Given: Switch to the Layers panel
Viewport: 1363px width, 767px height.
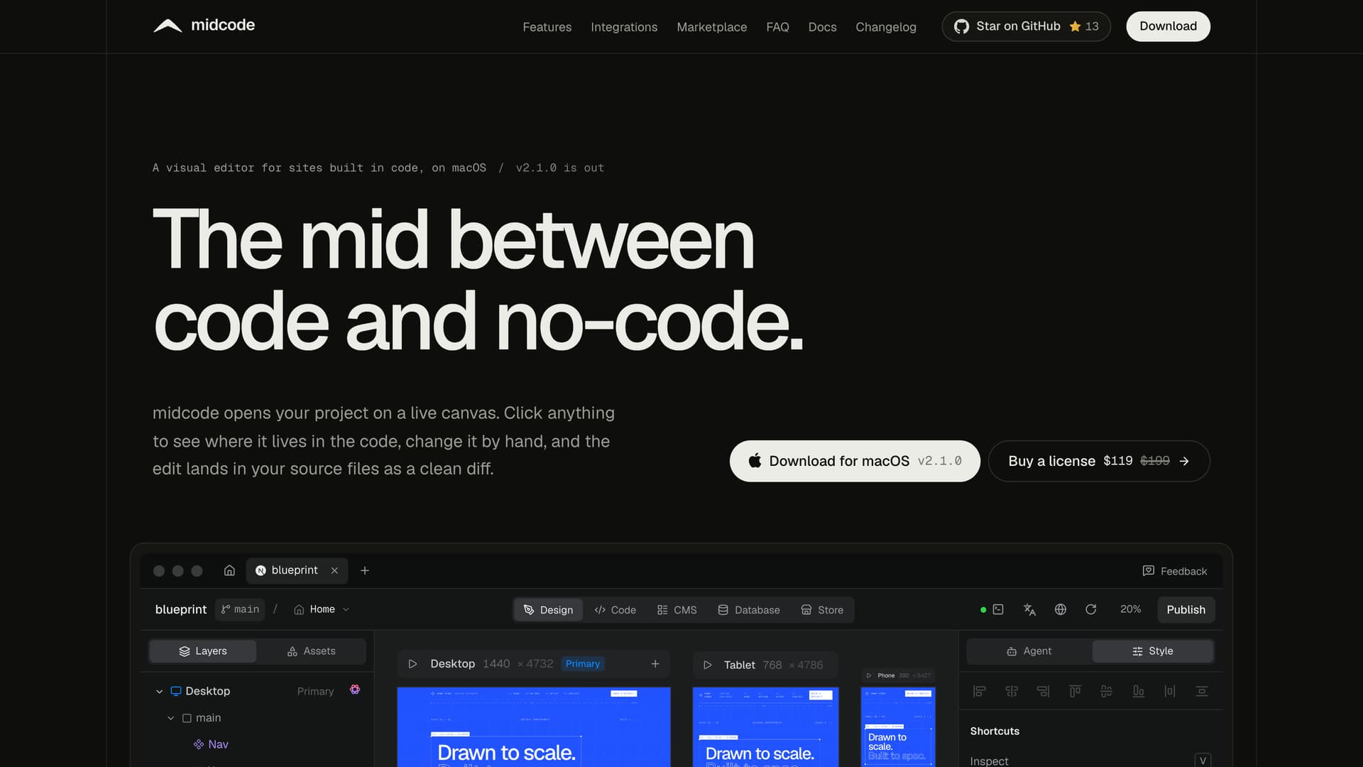Looking at the screenshot, I should 203,651.
